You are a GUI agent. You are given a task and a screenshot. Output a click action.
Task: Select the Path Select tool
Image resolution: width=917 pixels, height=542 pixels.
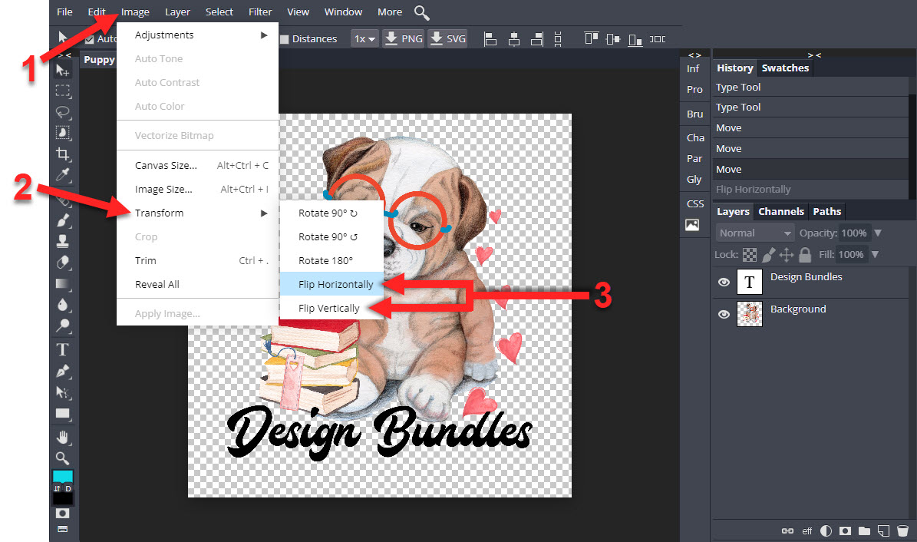(62, 392)
